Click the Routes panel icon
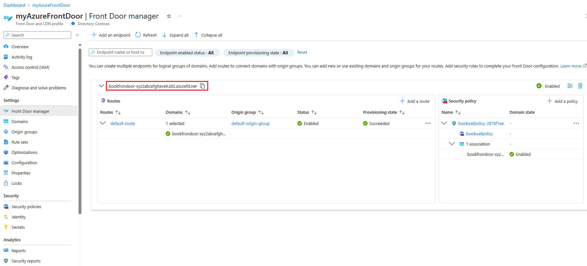The image size is (587, 266). click(x=103, y=101)
